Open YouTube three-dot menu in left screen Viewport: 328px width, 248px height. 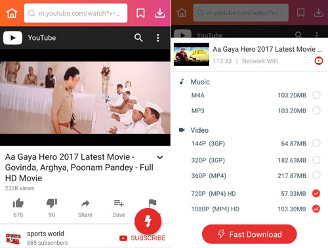158,38
